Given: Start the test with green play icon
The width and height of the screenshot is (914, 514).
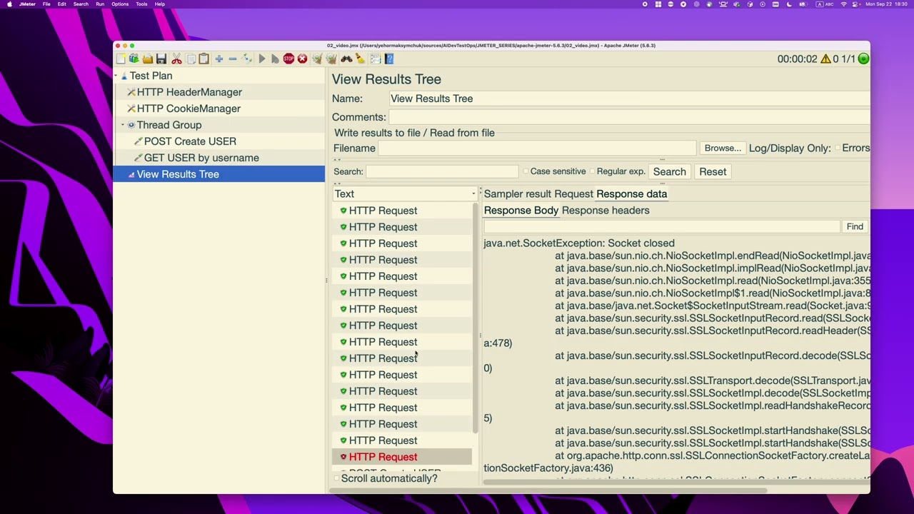Looking at the screenshot, I should pyautogui.click(x=261, y=59).
